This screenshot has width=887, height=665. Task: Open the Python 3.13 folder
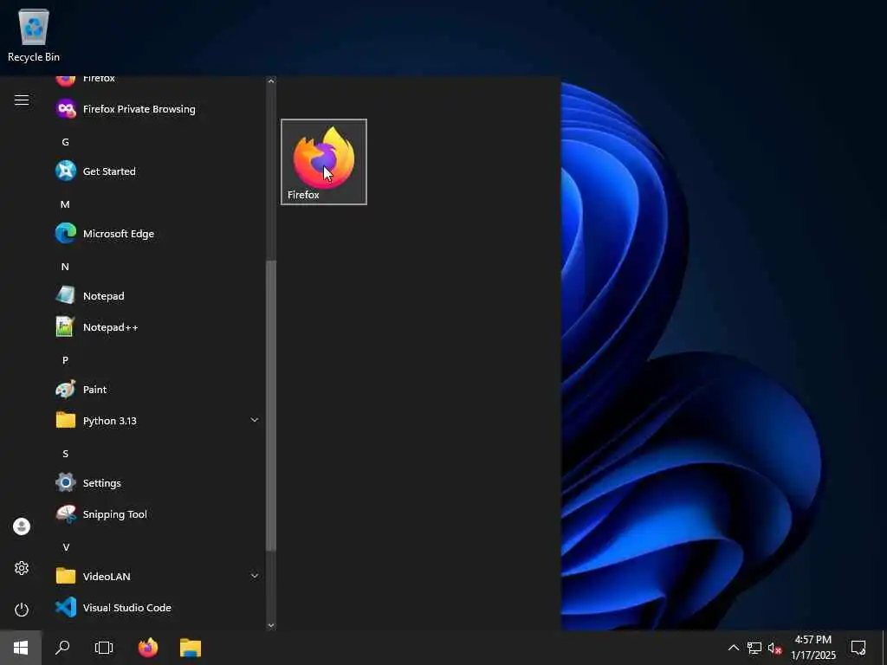pyautogui.click(x=156, y=421)
